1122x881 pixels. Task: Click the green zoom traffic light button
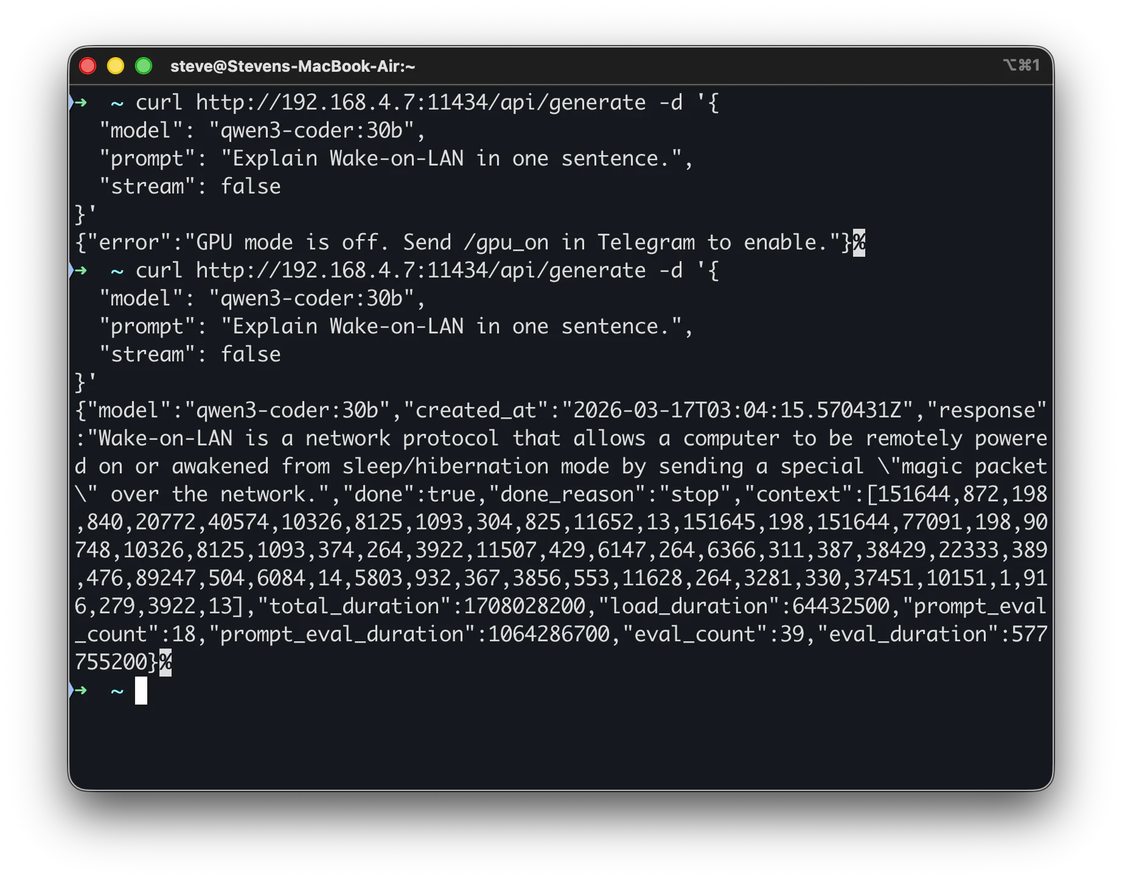click(x=144, y=66)
